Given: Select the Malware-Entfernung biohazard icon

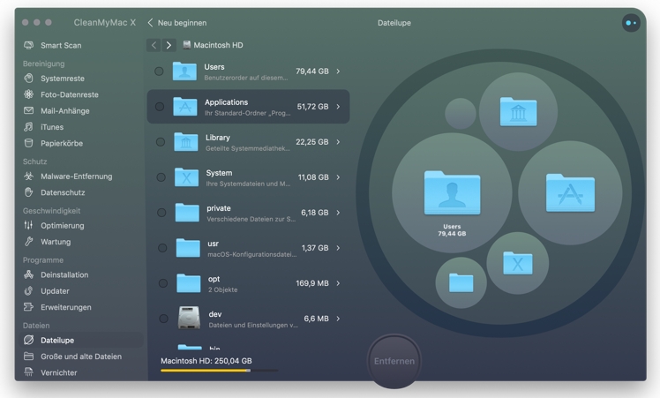Looking at the screenshot, I should (x=29, y=176).
